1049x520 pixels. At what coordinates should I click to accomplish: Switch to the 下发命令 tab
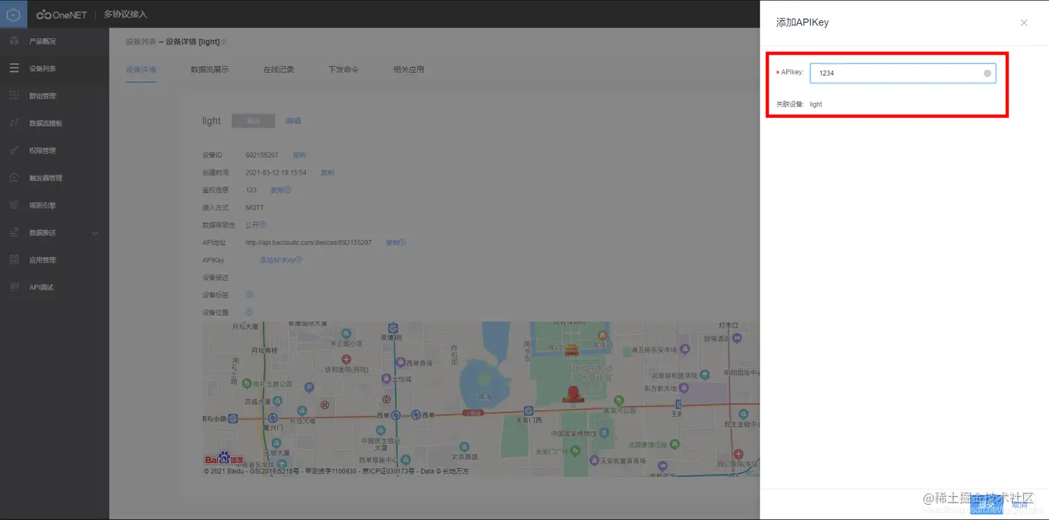click(x=343, y=69)
